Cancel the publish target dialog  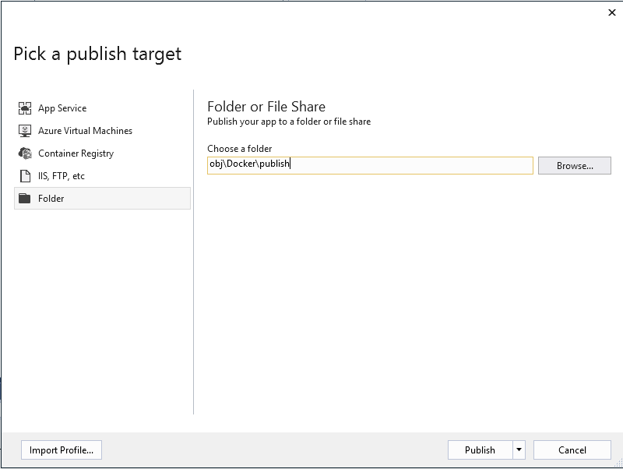[572, 450]
